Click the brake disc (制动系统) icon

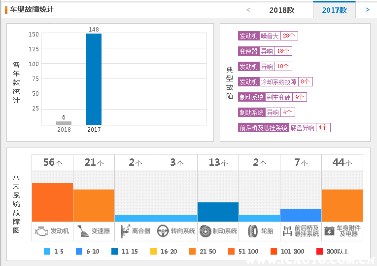tap(205, 230)
